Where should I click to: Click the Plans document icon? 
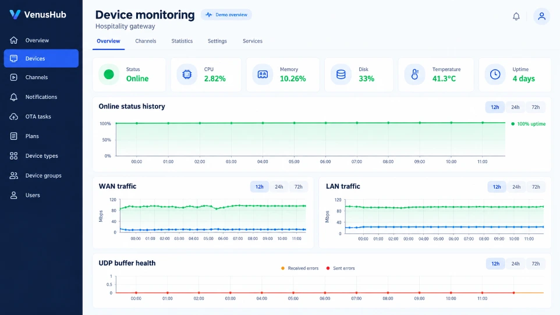tap(13, 136)
